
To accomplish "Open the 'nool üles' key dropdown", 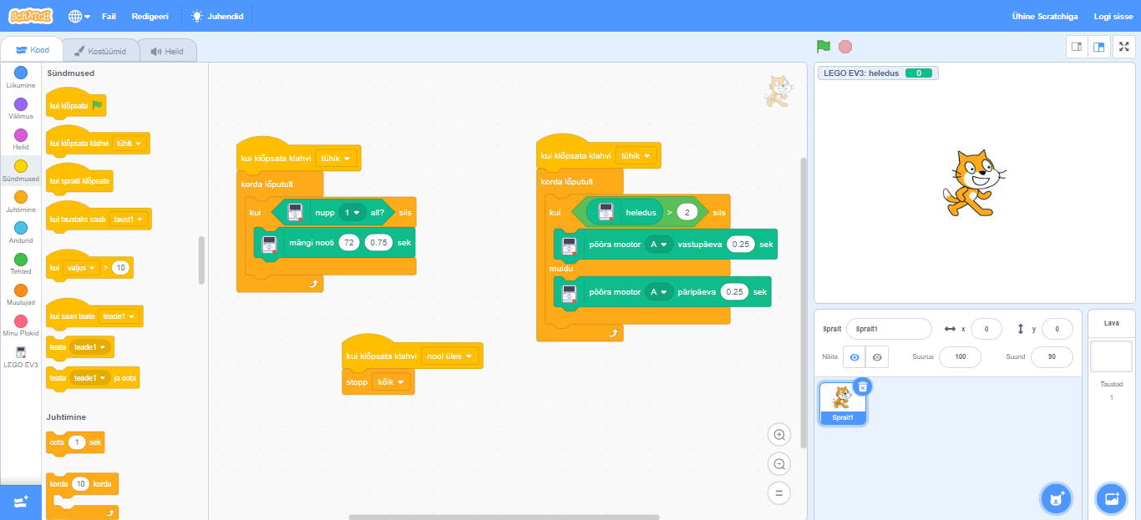I will tap(449, 356).
